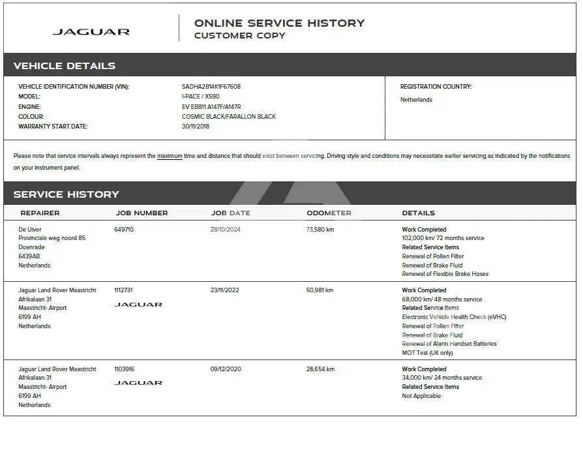This screenshot has height=458, width=583.
Task: Select 'Renewal of Alarm Handset Batteries'
Action: [449, 344]
